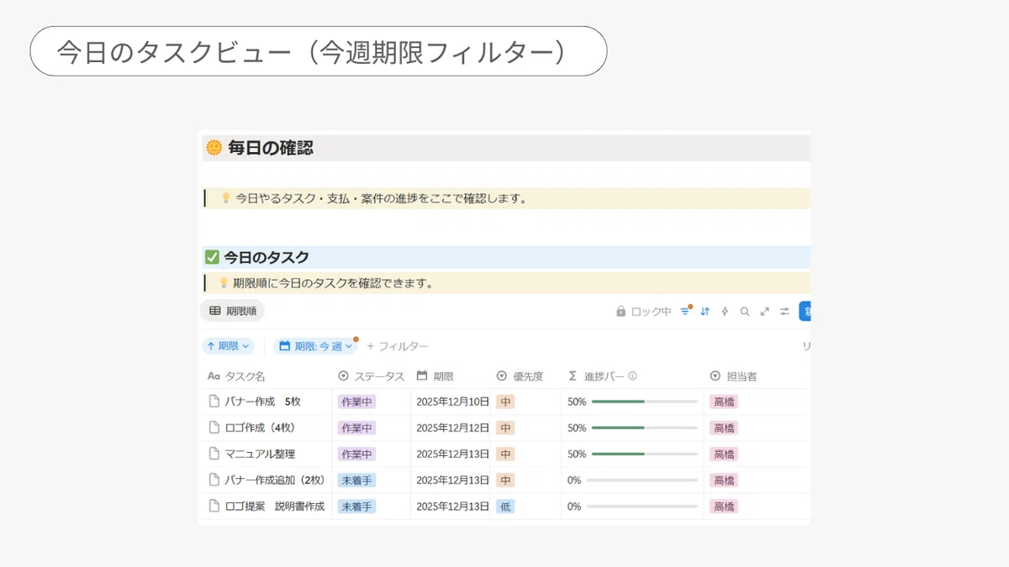Click 高橋 assignee of バナー作成 5枚

pyautogui.click(x=724, y=402)
